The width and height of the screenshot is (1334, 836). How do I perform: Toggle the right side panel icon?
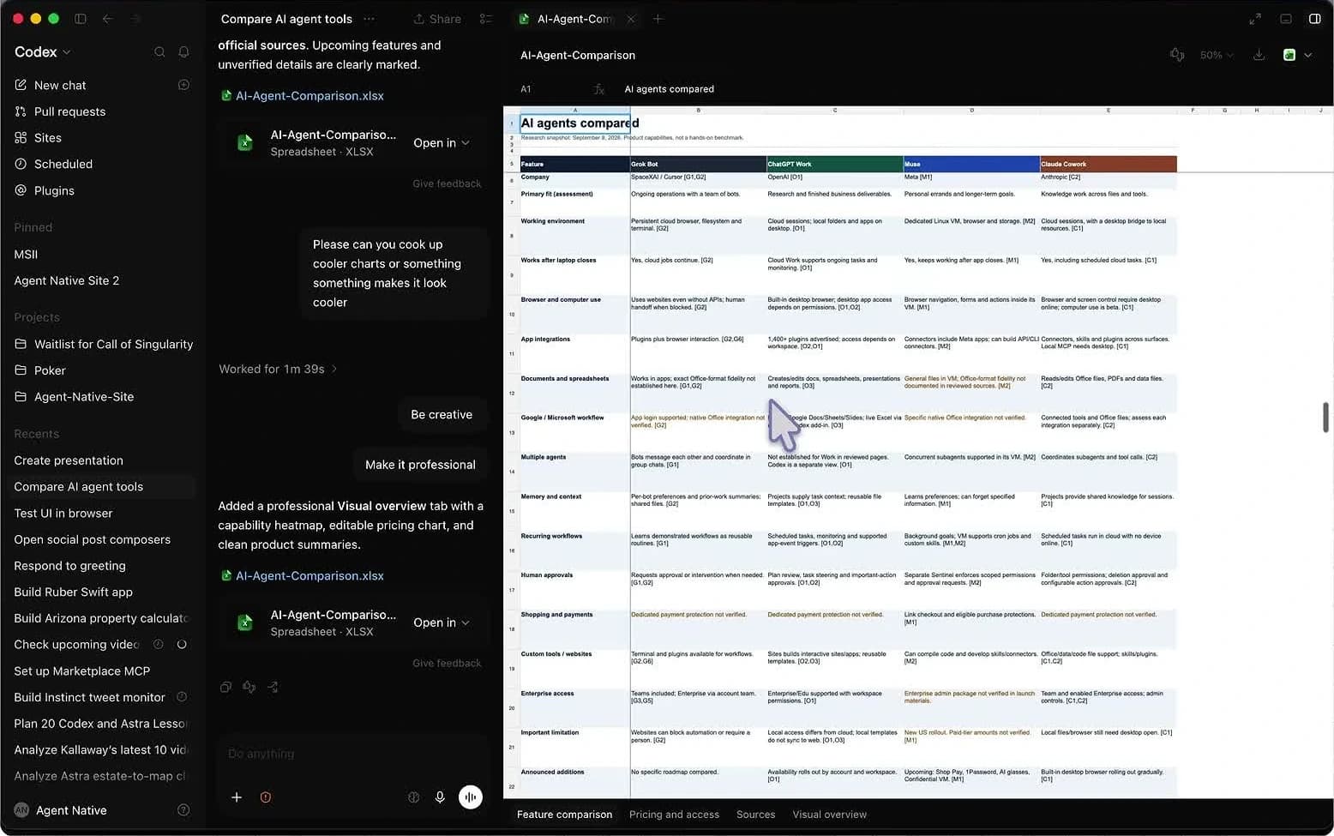point(1314,19)
